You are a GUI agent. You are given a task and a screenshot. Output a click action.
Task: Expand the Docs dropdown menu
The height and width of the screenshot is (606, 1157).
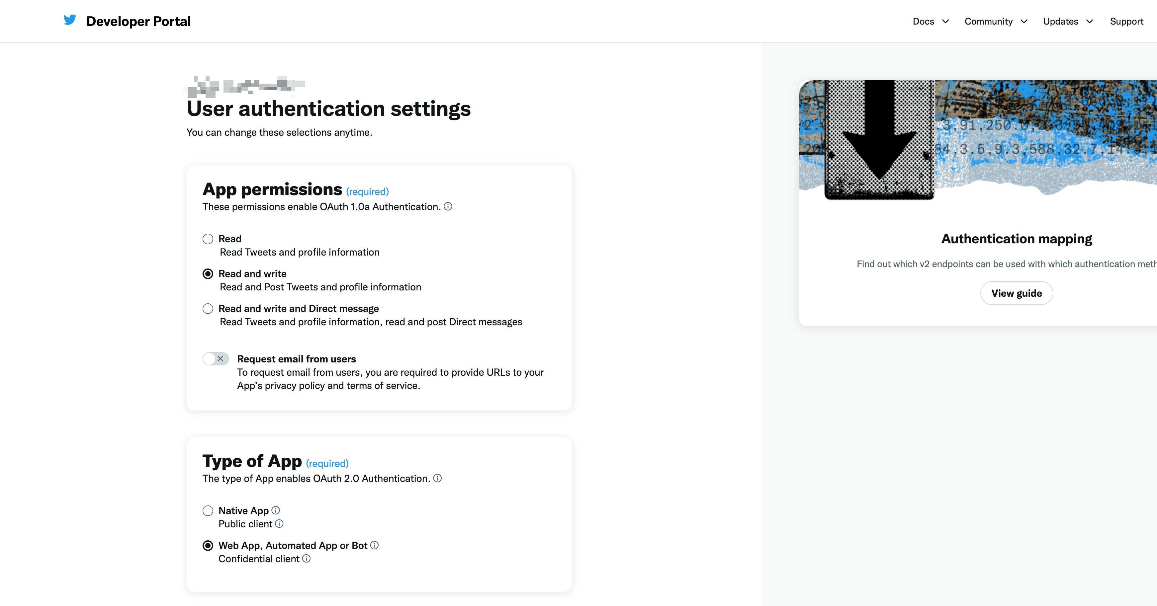click(x=931, y=21)
